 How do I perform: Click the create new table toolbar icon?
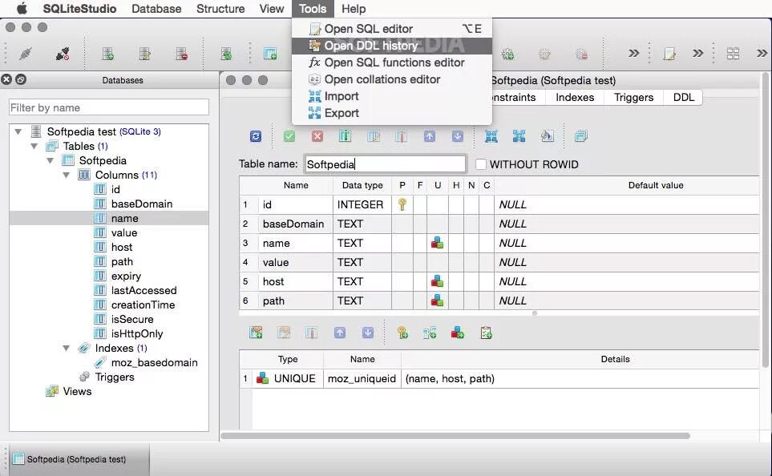(x=270, y=53)
